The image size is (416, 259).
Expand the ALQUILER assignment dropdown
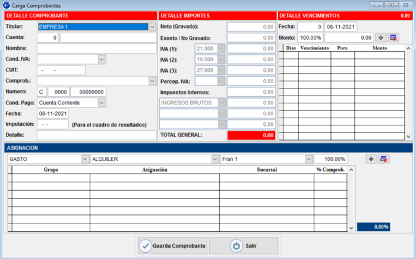pyautogui.click(x=215, y=159)
